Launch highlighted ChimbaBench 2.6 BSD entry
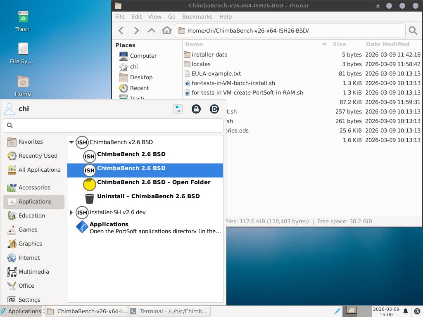The height and width of the screenshot is (317, 423). pos(145,170)
